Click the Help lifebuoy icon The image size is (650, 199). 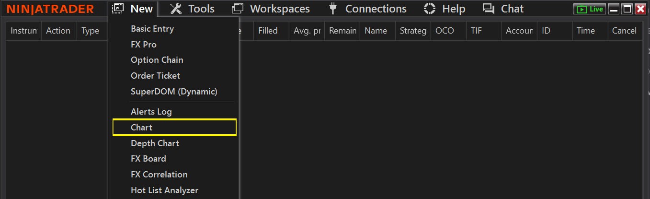[x=430, y=9]
